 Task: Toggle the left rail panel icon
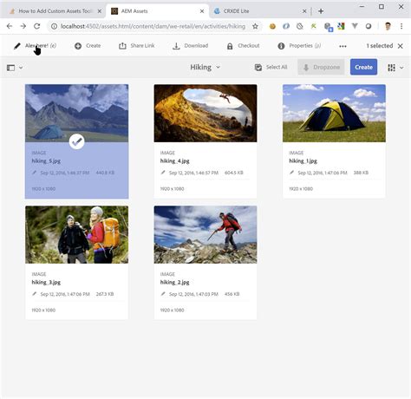(x=10, y=68)
